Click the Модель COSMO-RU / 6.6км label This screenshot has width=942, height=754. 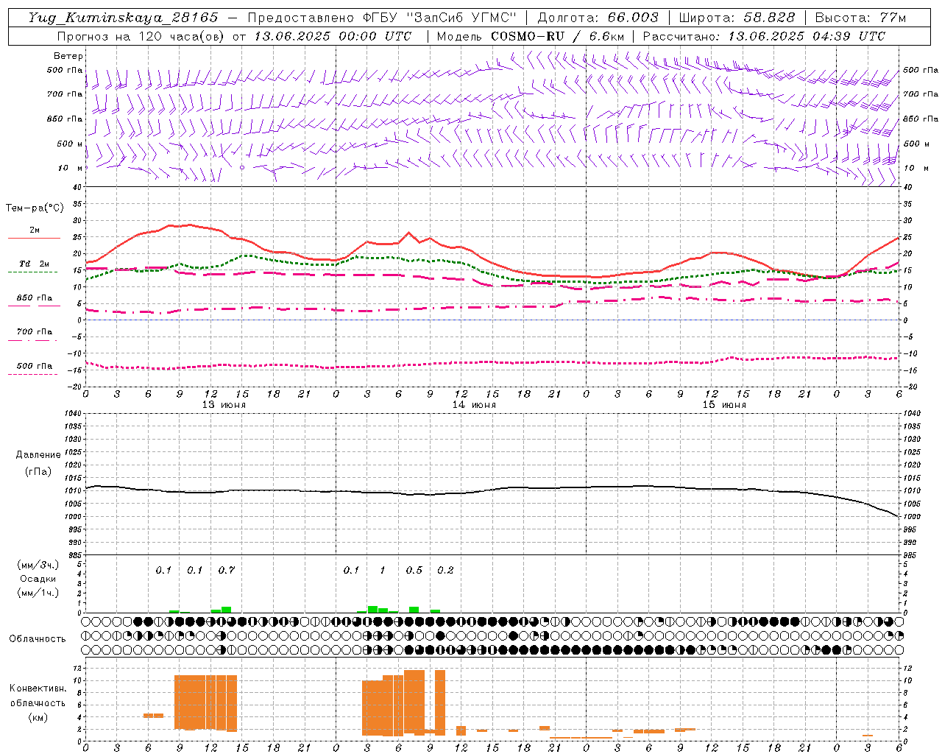coord(530,36)
